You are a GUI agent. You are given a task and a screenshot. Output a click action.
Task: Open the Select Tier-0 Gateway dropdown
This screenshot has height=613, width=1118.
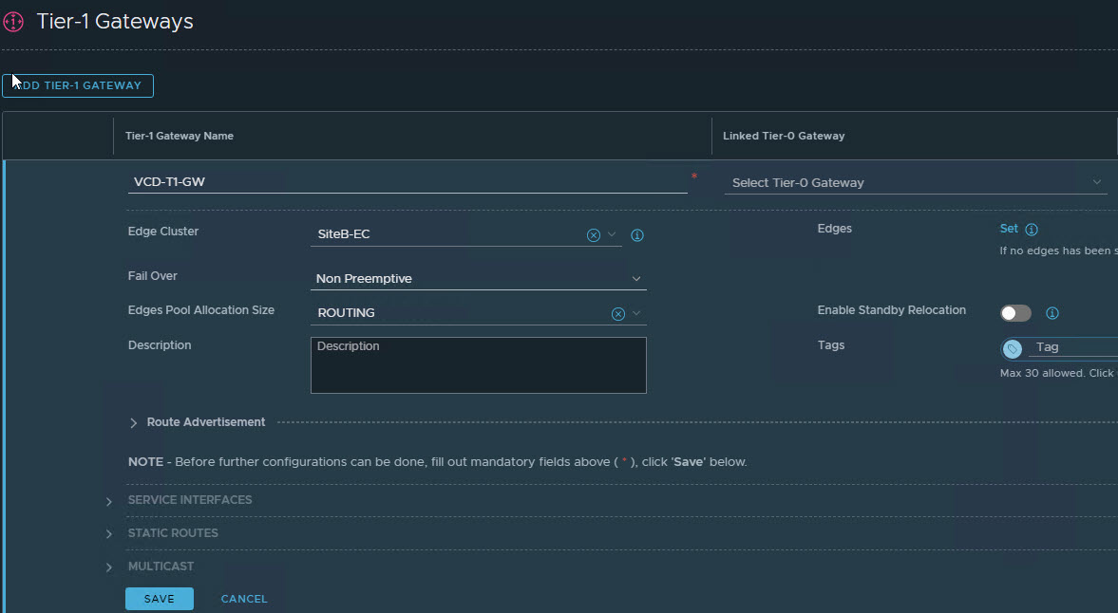(x=916, y=182)
